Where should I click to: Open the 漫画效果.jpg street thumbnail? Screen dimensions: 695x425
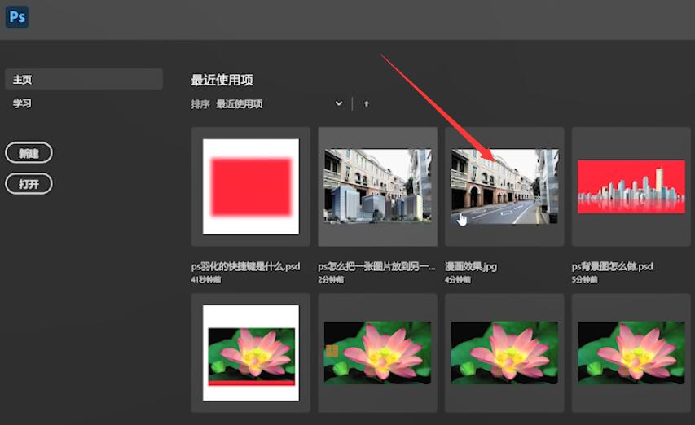click(x=504, y=186)
